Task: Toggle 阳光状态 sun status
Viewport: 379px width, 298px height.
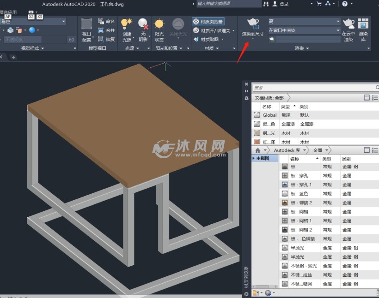Action: click(x=159, y=30)
